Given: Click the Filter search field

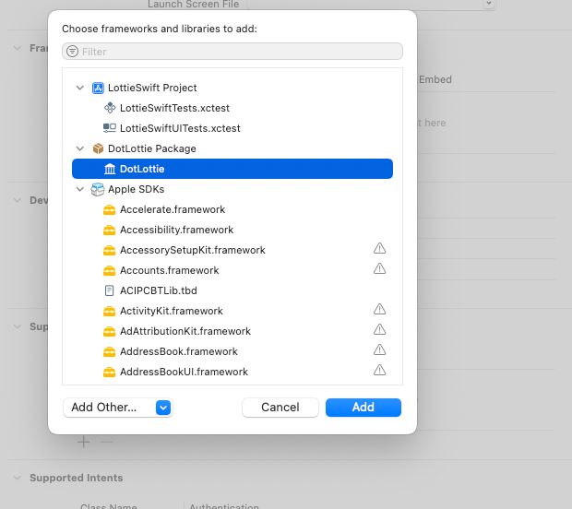Looking at the screenshot, I should coord(232,52).
